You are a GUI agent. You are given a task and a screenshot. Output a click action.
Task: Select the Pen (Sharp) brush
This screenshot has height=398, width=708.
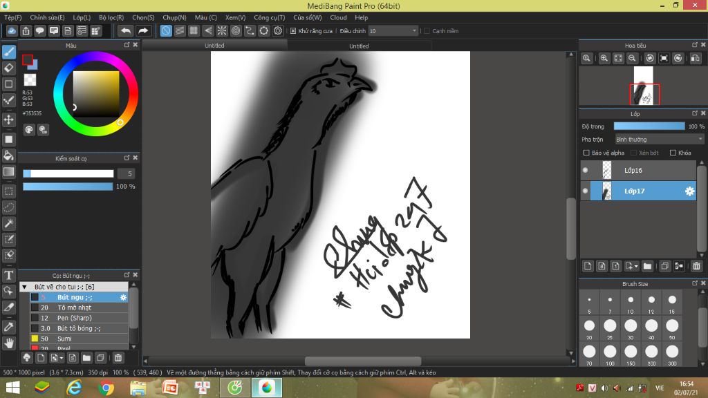(79, 318)
